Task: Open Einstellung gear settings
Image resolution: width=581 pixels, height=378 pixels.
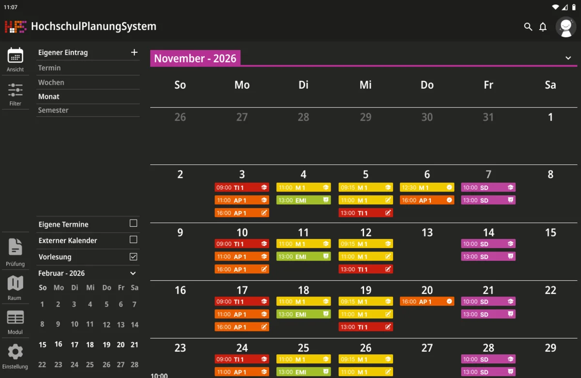Action: (x=15, y=352)
